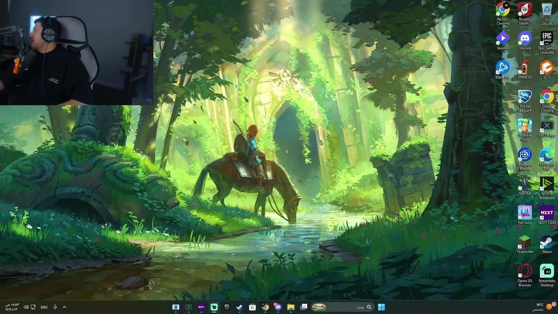Open Google Chrome desktop shortcut
558x314 pixels.
[x=547, y=101]
